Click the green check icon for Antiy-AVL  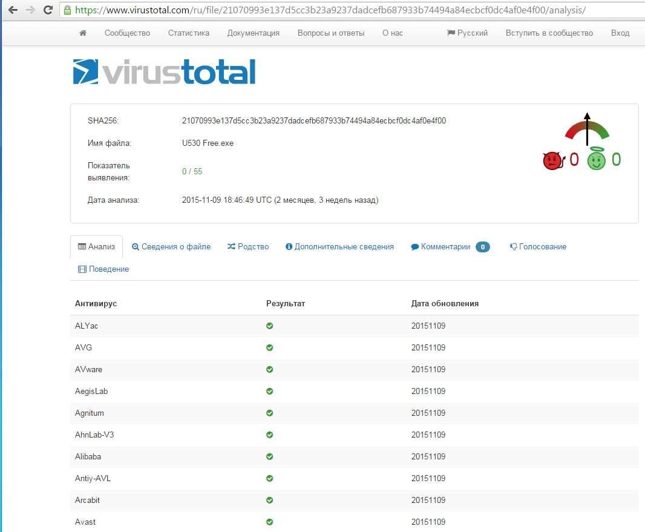(269, 479)
